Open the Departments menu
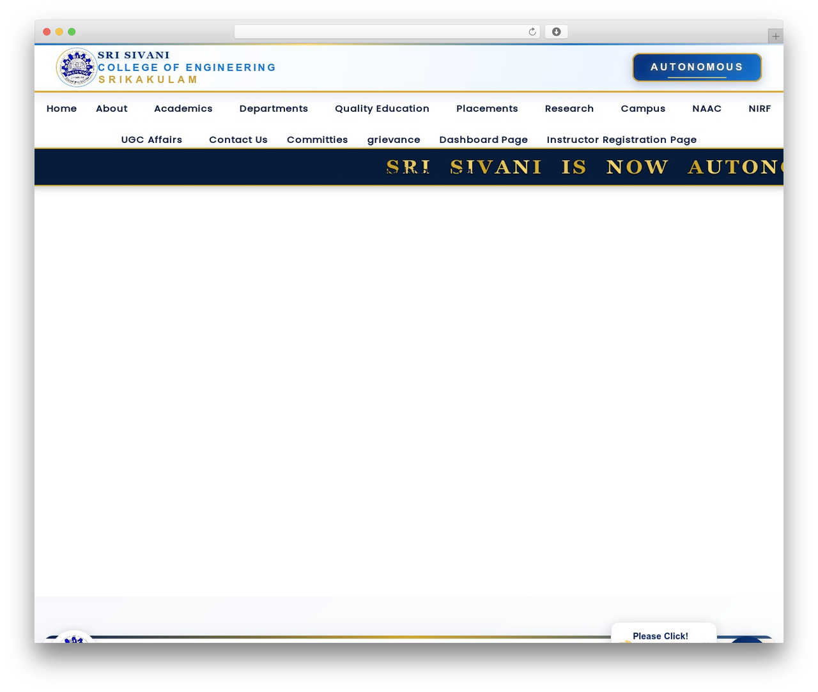The width and height of the screenshot is (818, 692). (274, 109)
